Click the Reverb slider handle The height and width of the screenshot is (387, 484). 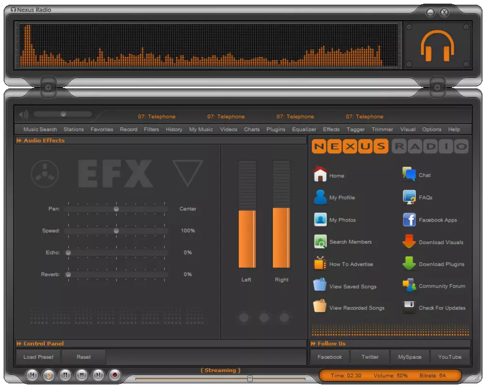tap(68, 274)
